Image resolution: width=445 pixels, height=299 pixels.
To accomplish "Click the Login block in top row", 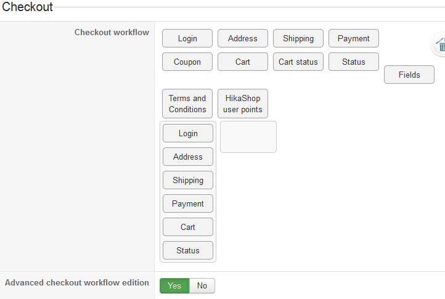I will coord(187,38).
